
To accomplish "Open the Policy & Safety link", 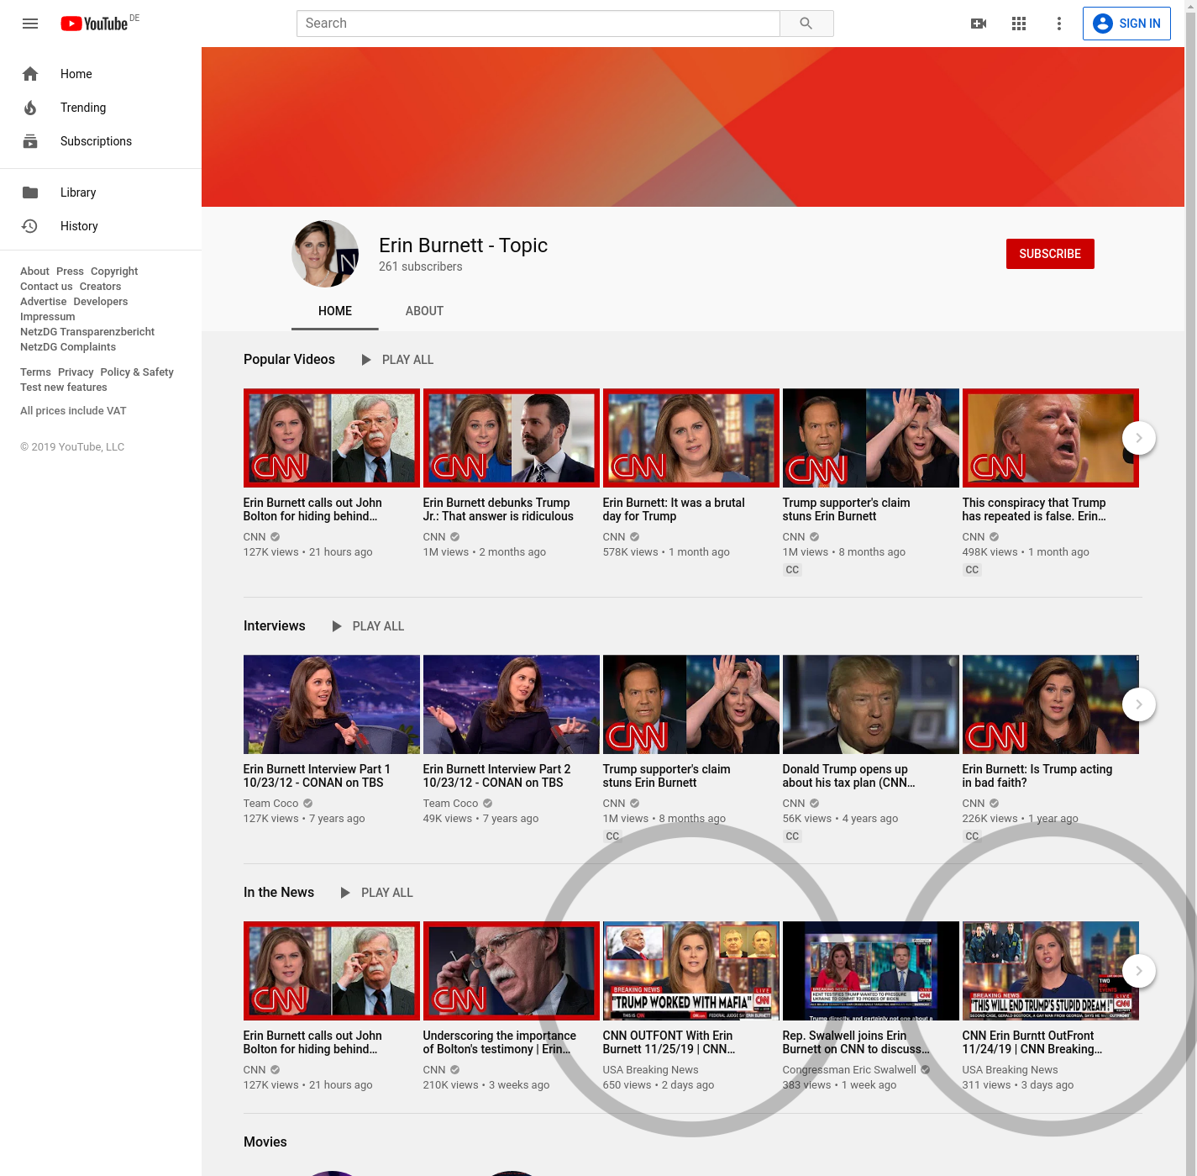I will point(137,372).
